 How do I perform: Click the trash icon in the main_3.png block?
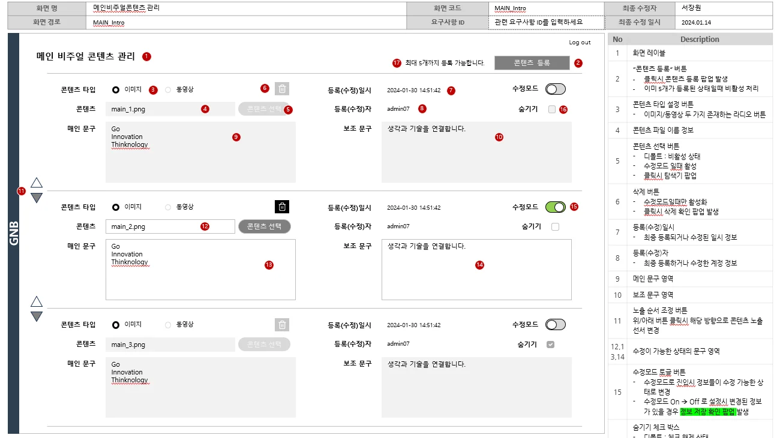282,325
